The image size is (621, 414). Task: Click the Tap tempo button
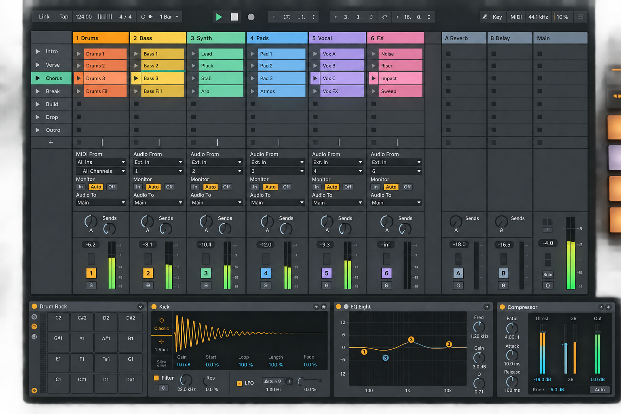64,17
